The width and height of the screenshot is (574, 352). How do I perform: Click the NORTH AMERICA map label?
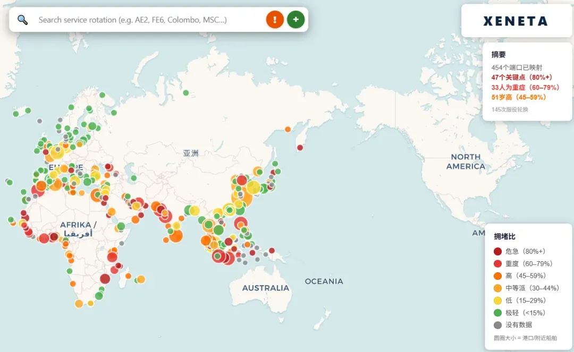[466, 161]
